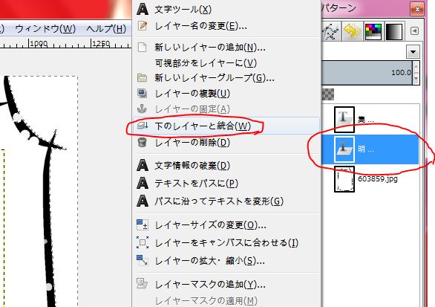Open the ヘルプ(H) menu in menu bar
435x307 pixels.
(x=106, y=28)
